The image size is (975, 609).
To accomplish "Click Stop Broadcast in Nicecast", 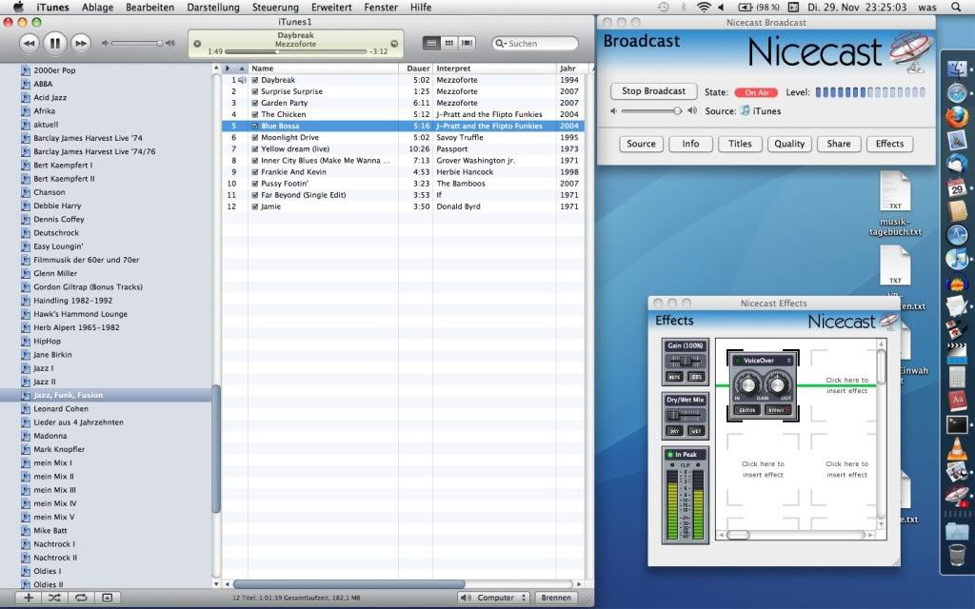I will click(x=653, y=91).
